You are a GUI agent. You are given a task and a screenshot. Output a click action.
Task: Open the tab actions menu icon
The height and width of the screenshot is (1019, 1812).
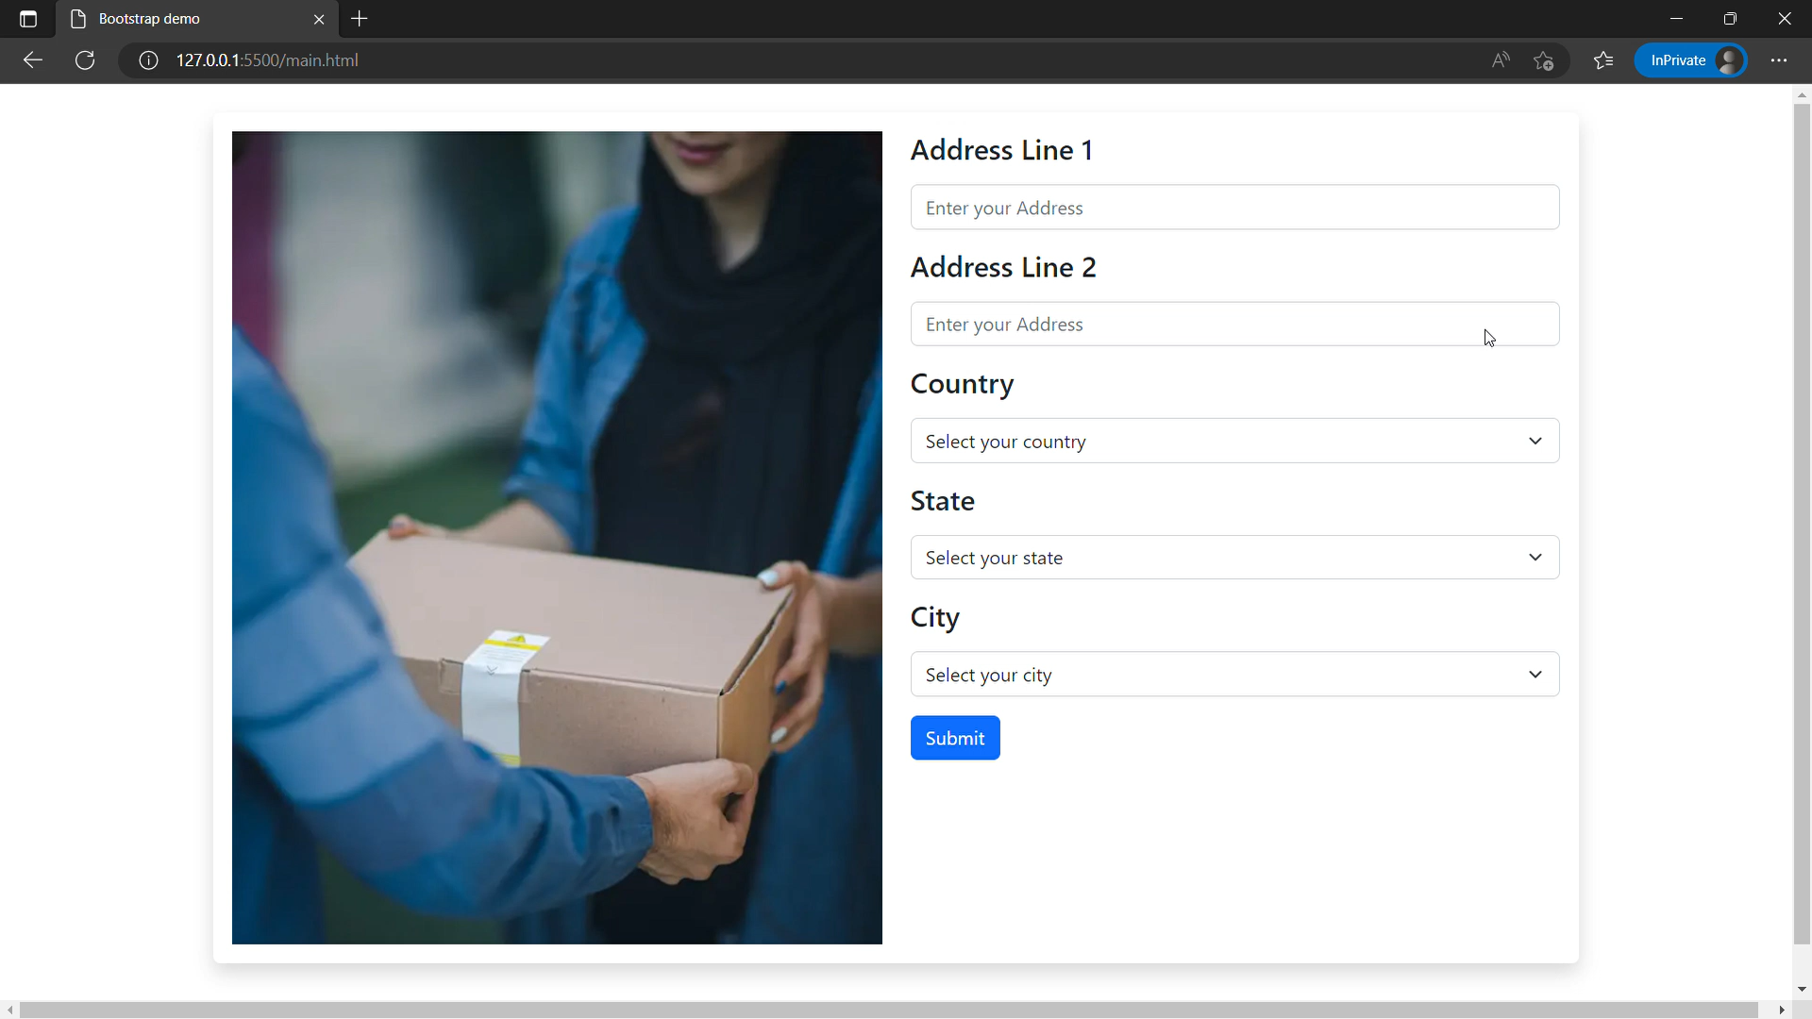[x=28, y=19]
